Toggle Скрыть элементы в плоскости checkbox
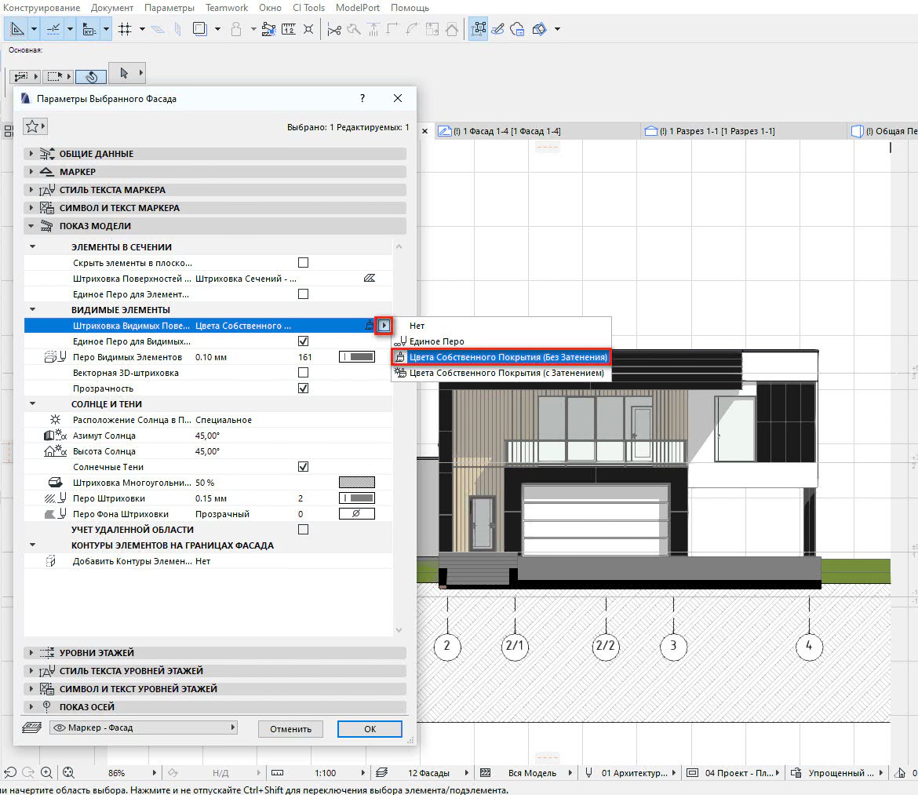Viewport: 918px width, 795px height. tap(303, 263)
